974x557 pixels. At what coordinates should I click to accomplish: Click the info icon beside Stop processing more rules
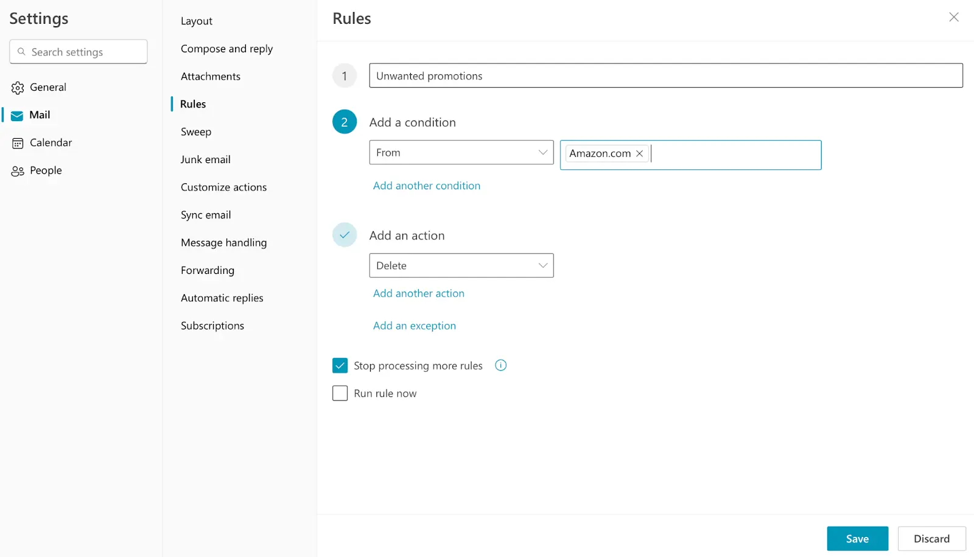[x=500, y=365]
